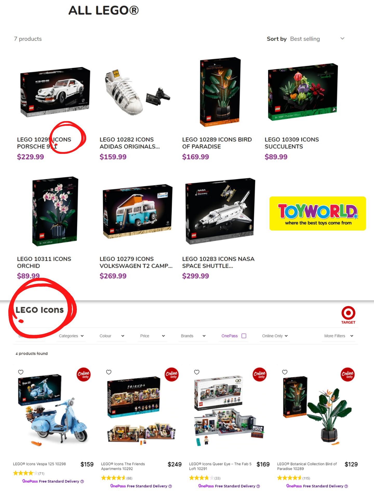Expand the Categories filter

click(71, 336)
